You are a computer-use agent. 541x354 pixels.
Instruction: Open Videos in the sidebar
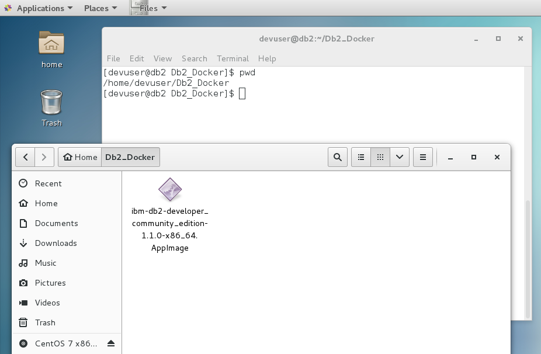coord(67,303)
